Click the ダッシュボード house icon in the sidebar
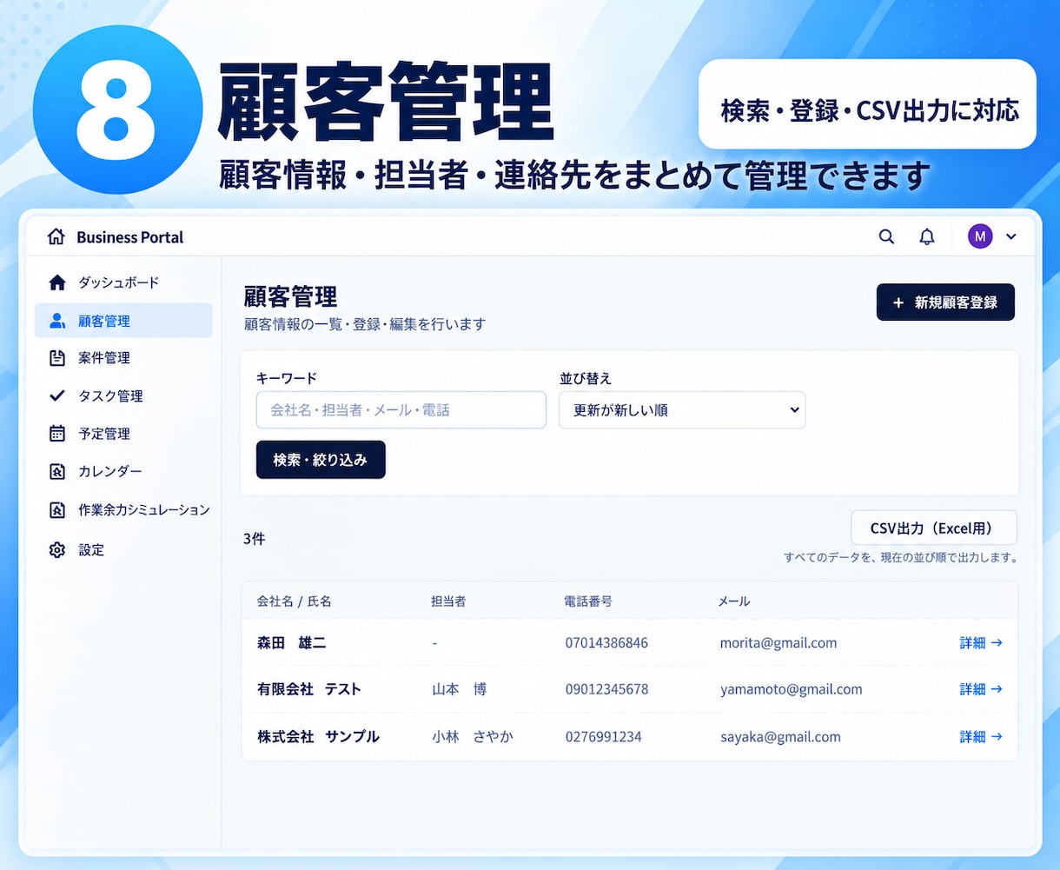This screenshot has width=1060, height=870. point(57,282)
